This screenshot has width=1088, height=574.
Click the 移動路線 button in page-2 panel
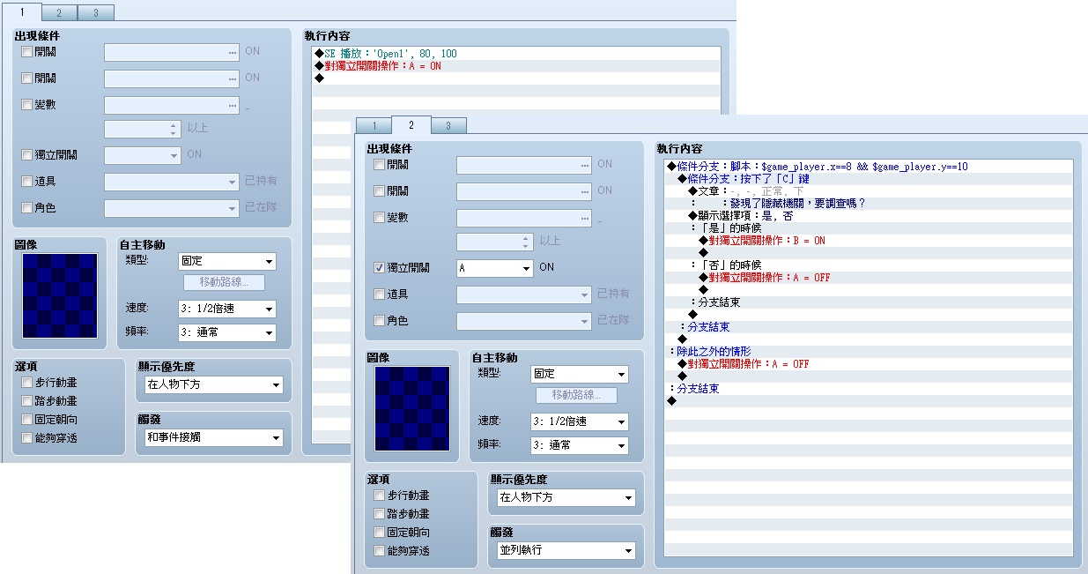576,396
